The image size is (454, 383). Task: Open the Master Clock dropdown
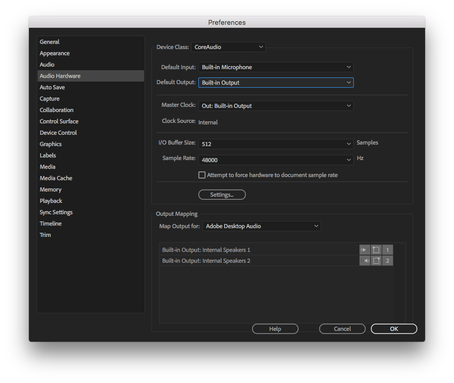pos(276,106)
